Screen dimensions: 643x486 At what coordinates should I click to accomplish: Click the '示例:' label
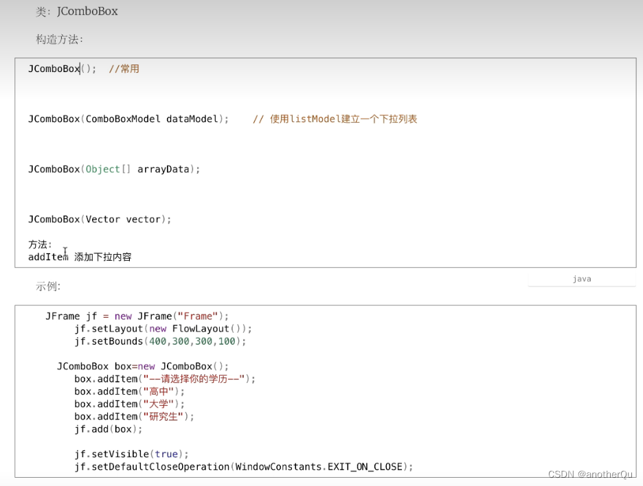tap(48, 286)
